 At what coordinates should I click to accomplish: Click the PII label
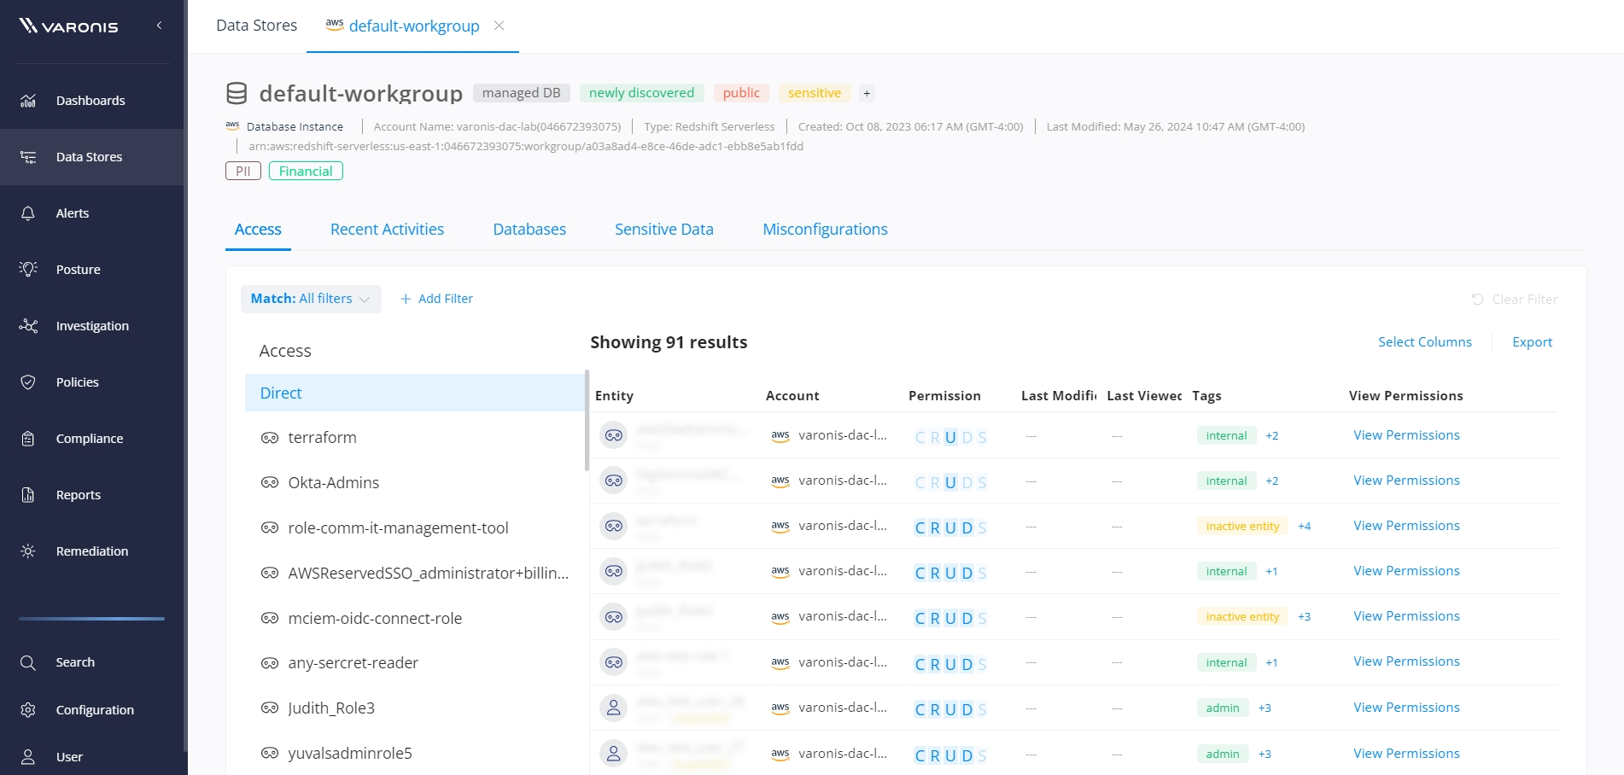(243, 171)
